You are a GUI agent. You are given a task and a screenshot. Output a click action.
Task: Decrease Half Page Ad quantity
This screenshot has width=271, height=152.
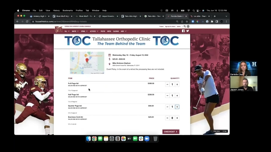(x=167, y=96)
